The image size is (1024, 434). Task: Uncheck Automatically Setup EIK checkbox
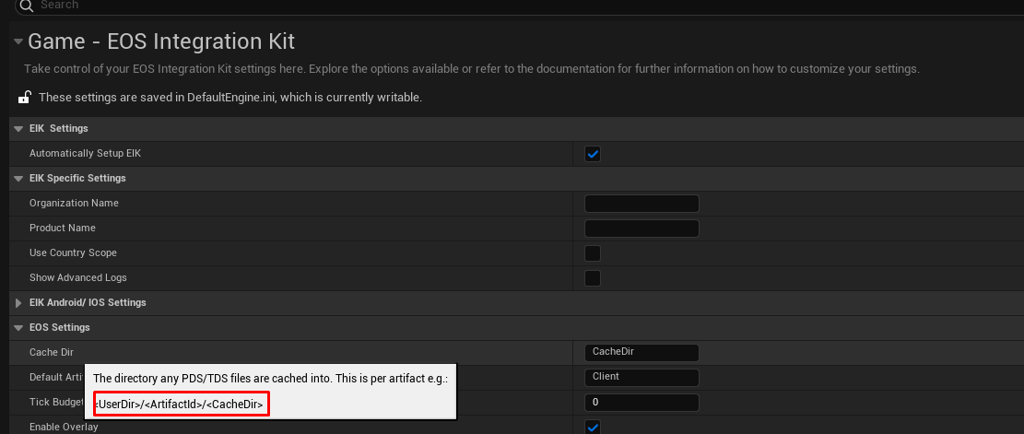[593, 154]
